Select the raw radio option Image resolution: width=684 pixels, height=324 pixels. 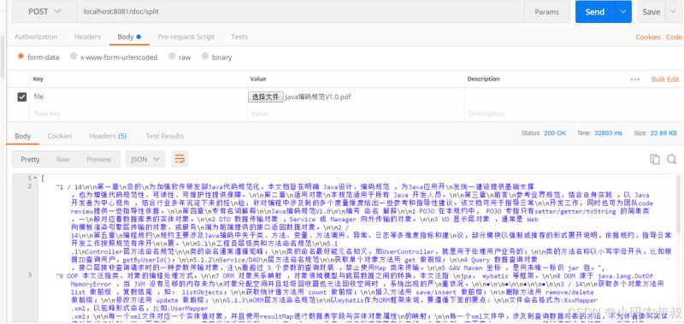click(x=172, y=56)
